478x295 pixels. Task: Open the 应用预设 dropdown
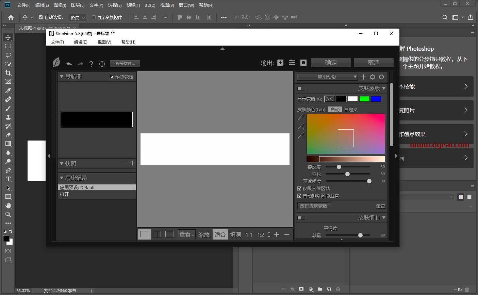(x=327, y=77)
